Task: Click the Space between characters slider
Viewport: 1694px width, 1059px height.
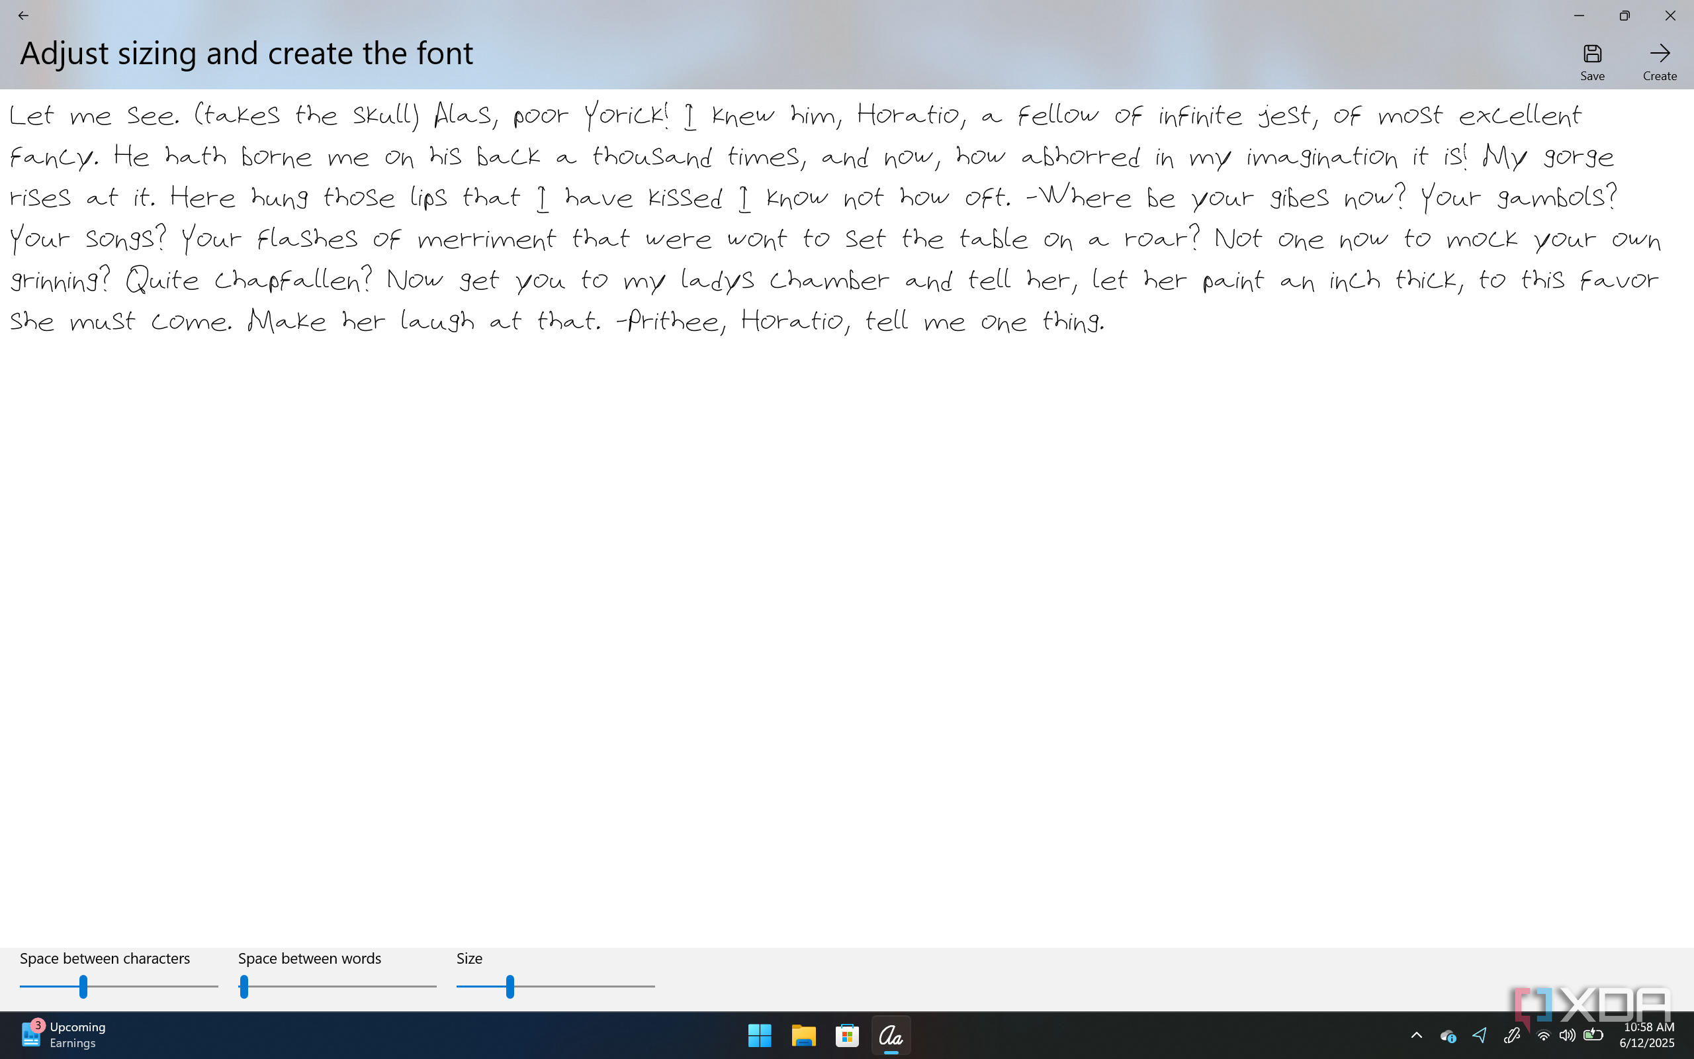Action: [x=83, y=986]
